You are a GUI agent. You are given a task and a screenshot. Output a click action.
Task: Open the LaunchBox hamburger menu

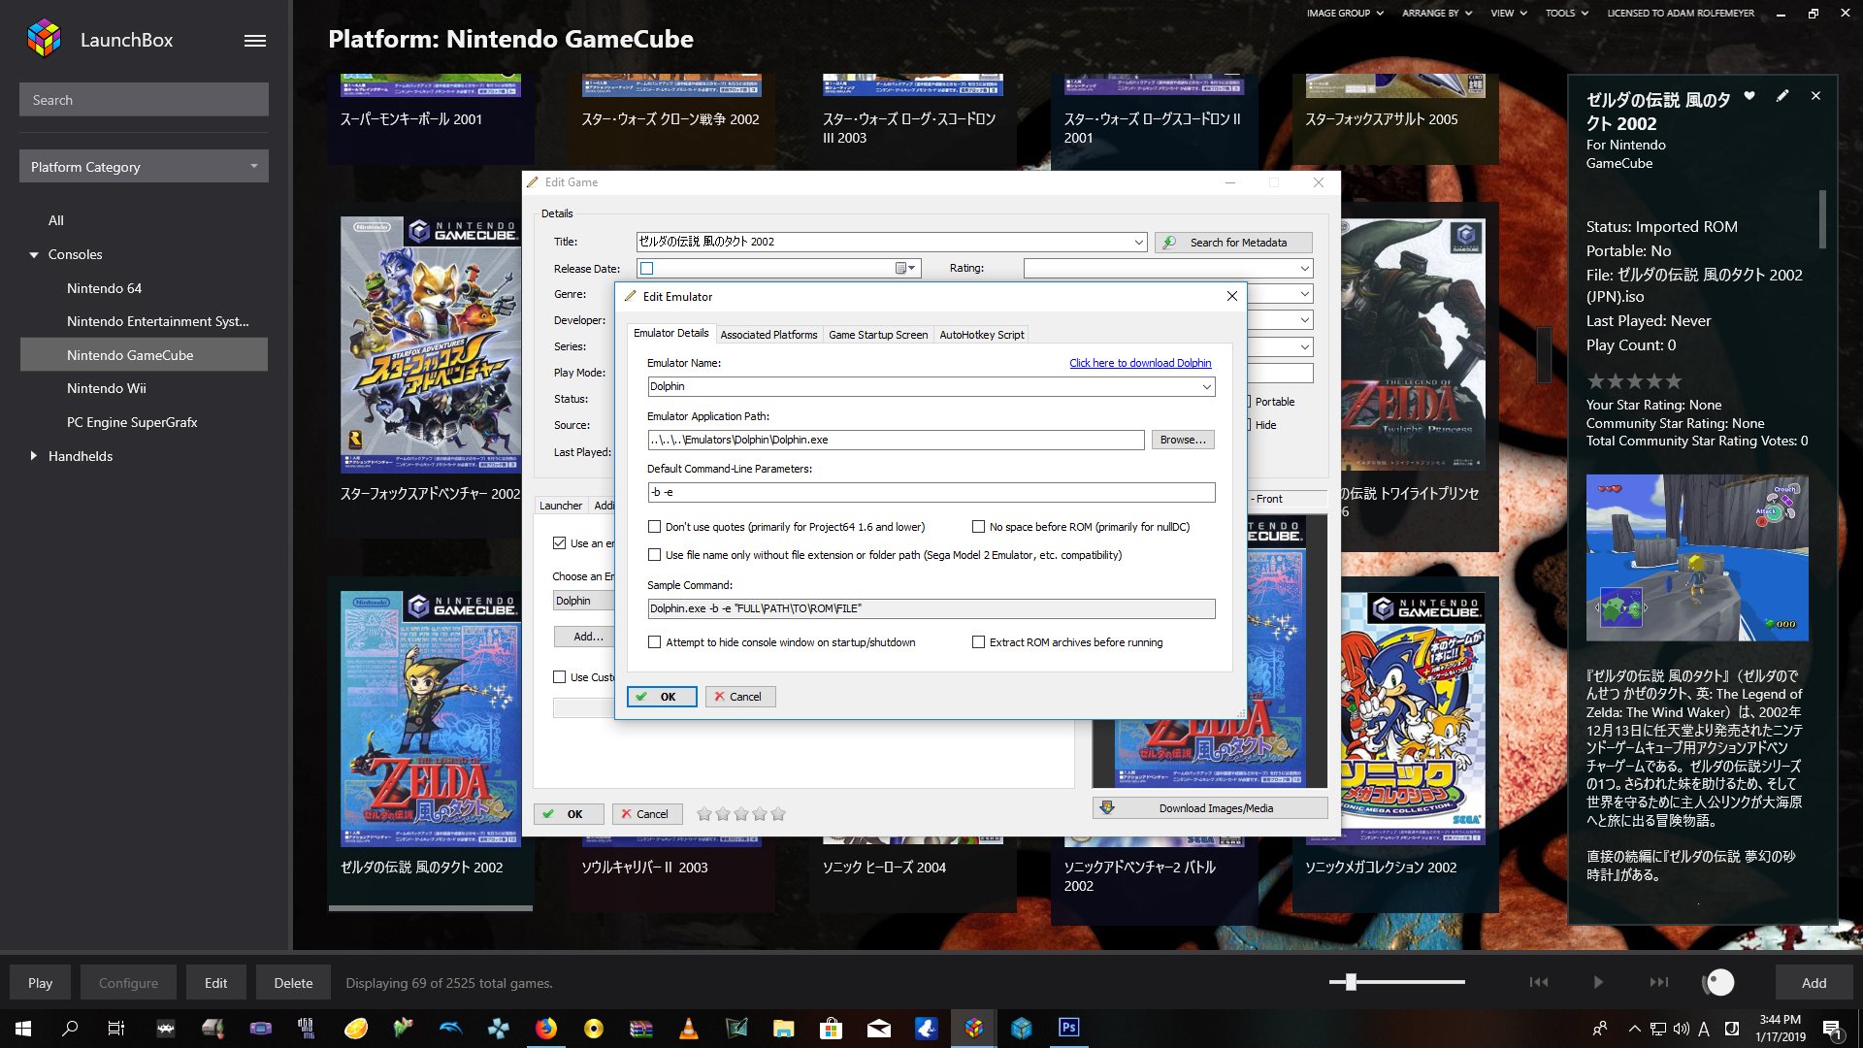255,41
